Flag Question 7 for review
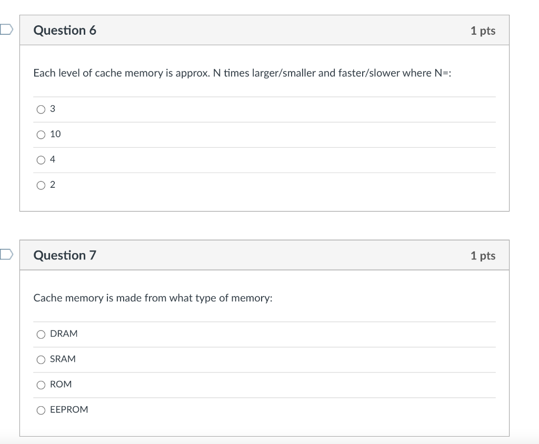 coord(5,255)
